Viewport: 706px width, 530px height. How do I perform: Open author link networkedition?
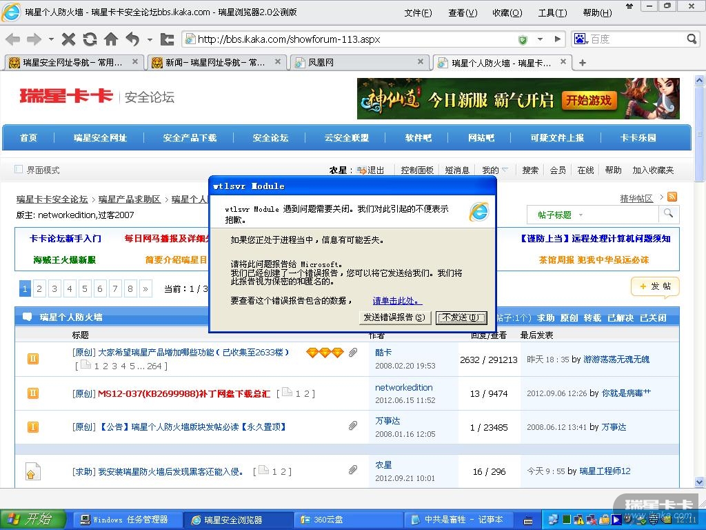pos(404,387)
